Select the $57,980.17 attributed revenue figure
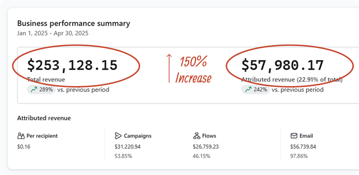The height and width of the screenshot is (175, 359). pyautogui.click(x=283, y=65)
